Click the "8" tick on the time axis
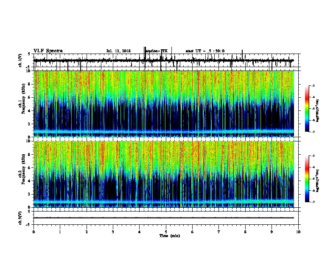The height and width of the screenshot is (260, 336). (245, 232)
